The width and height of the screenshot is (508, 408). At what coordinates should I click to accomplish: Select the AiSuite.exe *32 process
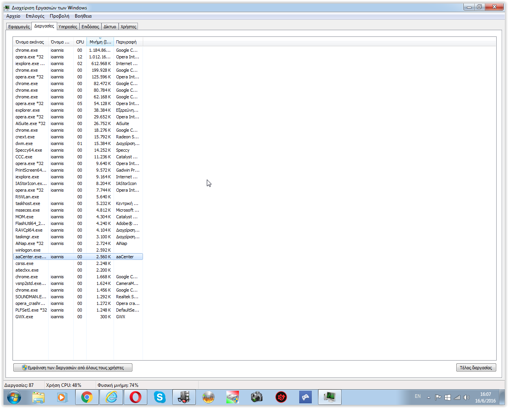[78, 123]
